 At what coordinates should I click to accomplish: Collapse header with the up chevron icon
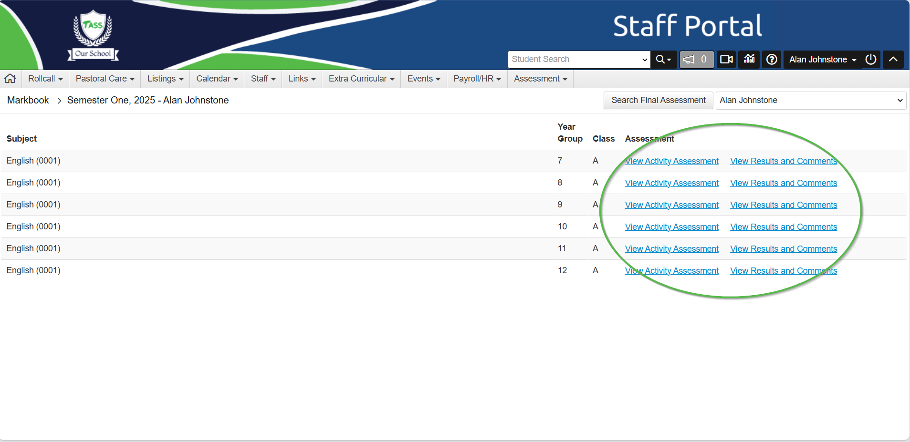click(893, 60)
